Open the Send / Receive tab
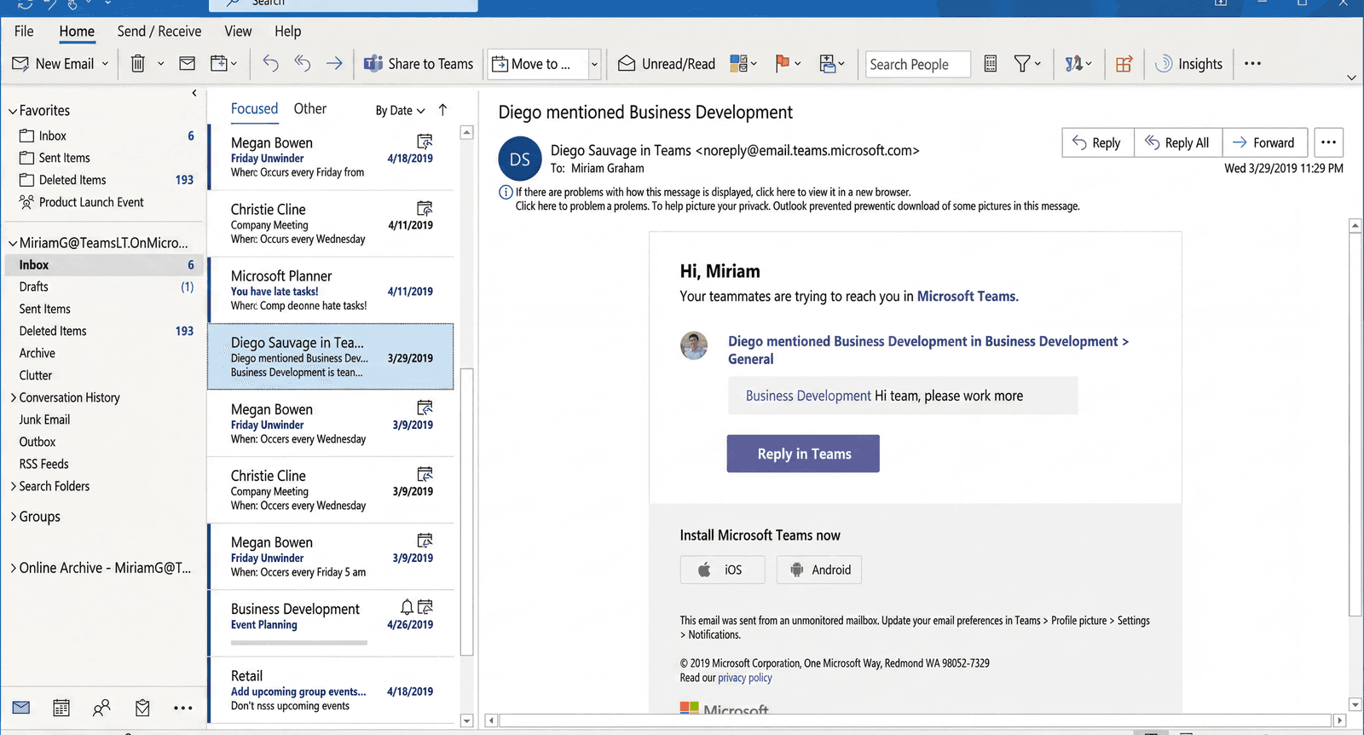The height and width of the screenshot is (735, 1364). pyautogui.click(x=159, y=32)
